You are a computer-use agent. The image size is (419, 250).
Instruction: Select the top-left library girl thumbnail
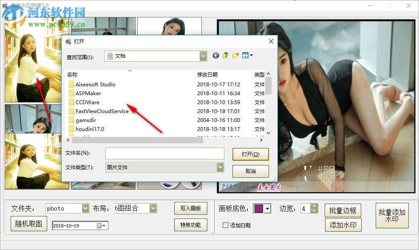click(33, 60)
